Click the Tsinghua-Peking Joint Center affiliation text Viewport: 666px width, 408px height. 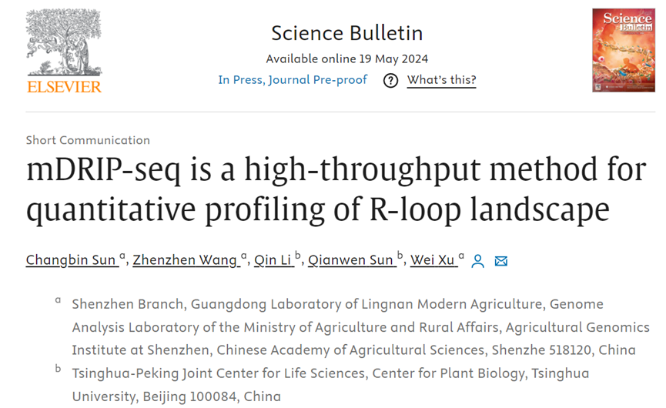coord(330,385)
